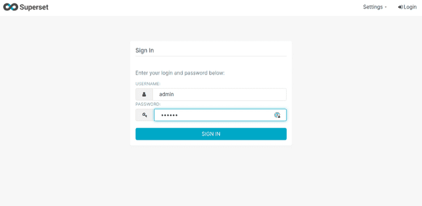Focus the username field containing admin
422x206 pixels.
pyautogui.click(x=220, y=95)
